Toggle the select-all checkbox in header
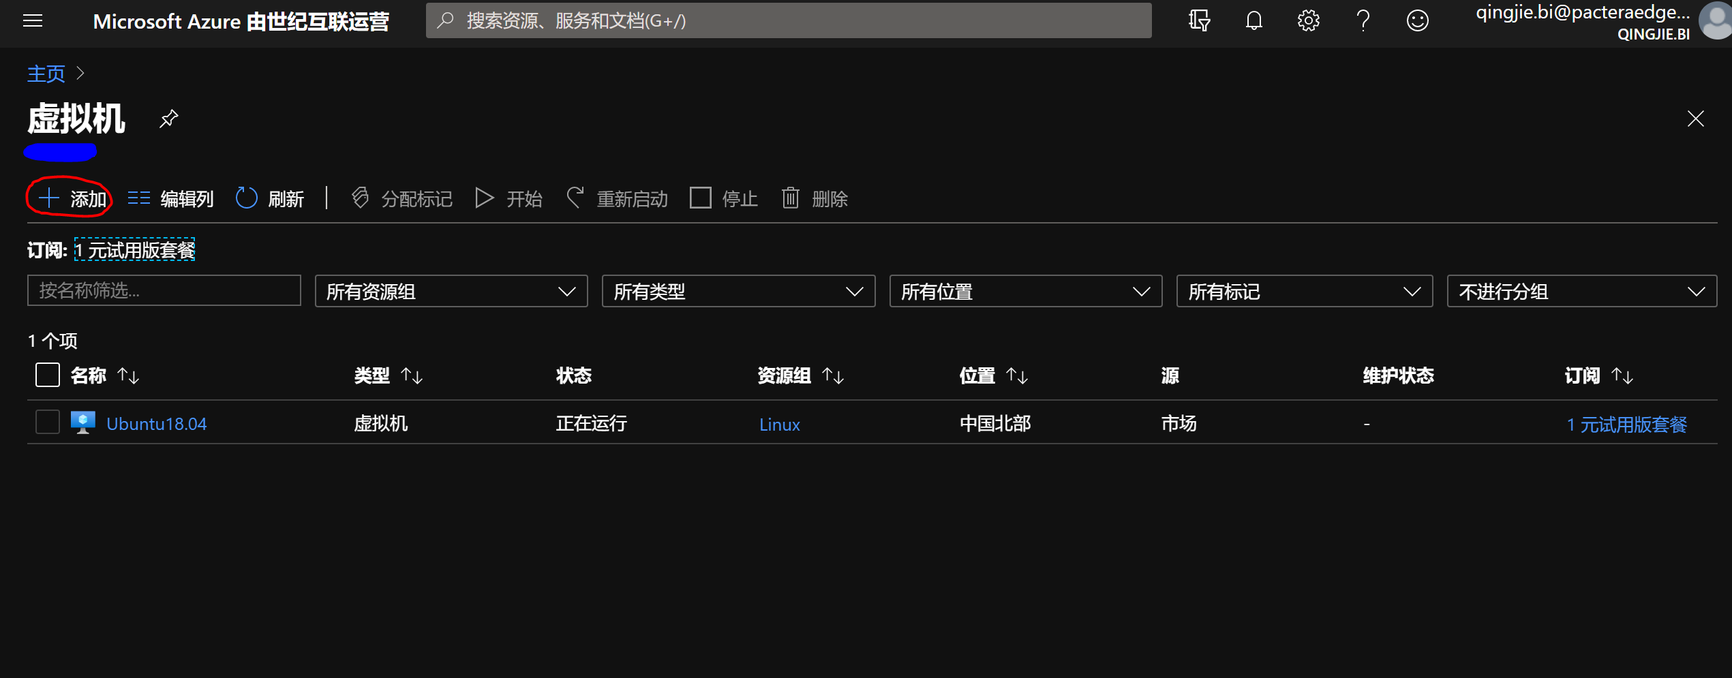 click(48, 375)
